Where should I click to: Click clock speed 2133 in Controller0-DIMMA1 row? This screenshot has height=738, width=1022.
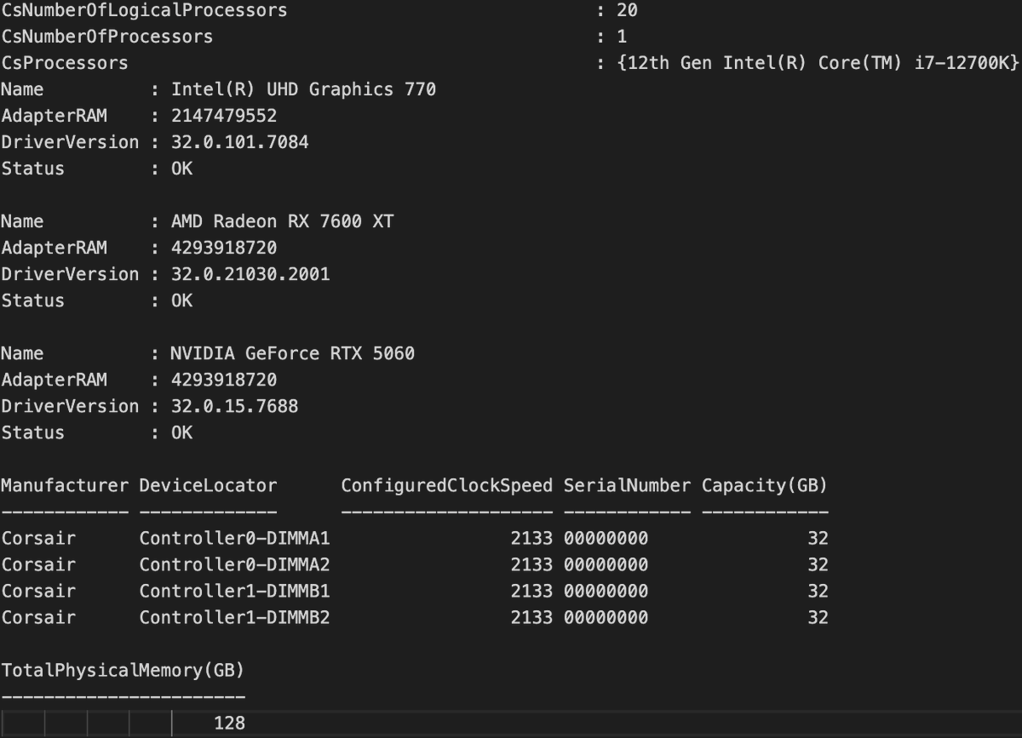532,539
